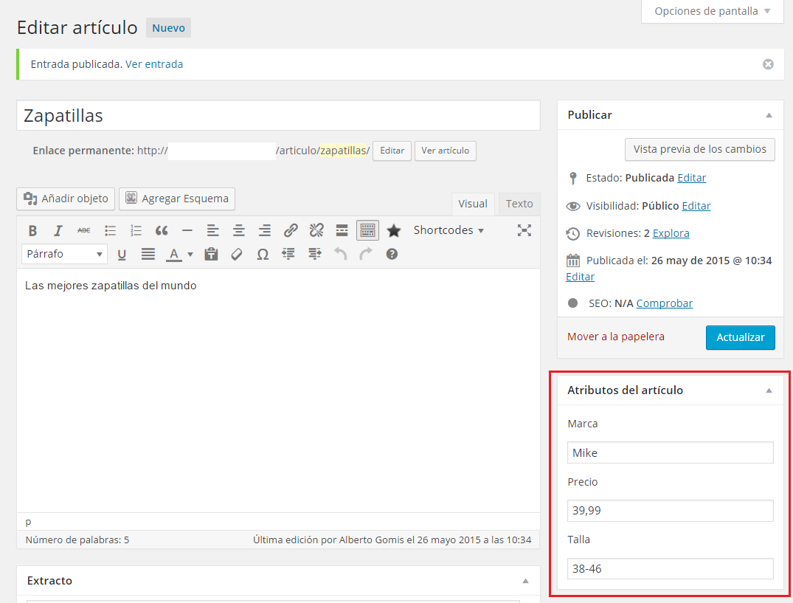The width and height of the screenshot is (793, 603).
Task: Collapse the Publicar panel
Action: 769,115
